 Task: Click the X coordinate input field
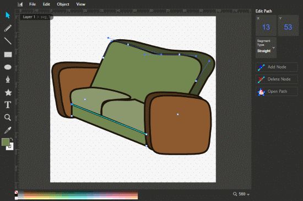click(266, 25)
